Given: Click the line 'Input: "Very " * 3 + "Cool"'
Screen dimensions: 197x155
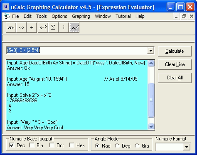Looking at the screenshot, I should [x=33, y=122].
